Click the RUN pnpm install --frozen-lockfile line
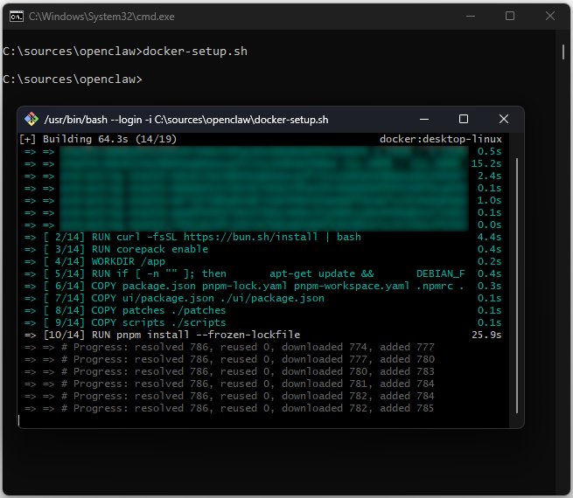Screen dimensions: 573x498 click(x=196, y=335)
